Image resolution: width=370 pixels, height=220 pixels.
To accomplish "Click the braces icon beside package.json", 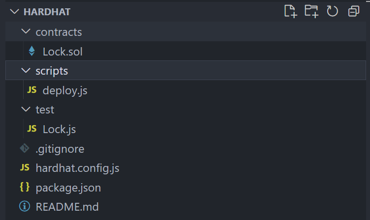I will click(25, 187).
